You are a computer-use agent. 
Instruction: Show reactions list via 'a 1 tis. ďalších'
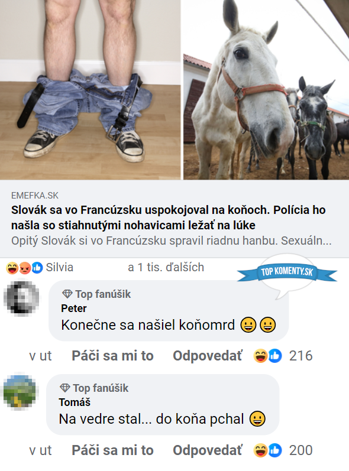[x=166, y=267]
